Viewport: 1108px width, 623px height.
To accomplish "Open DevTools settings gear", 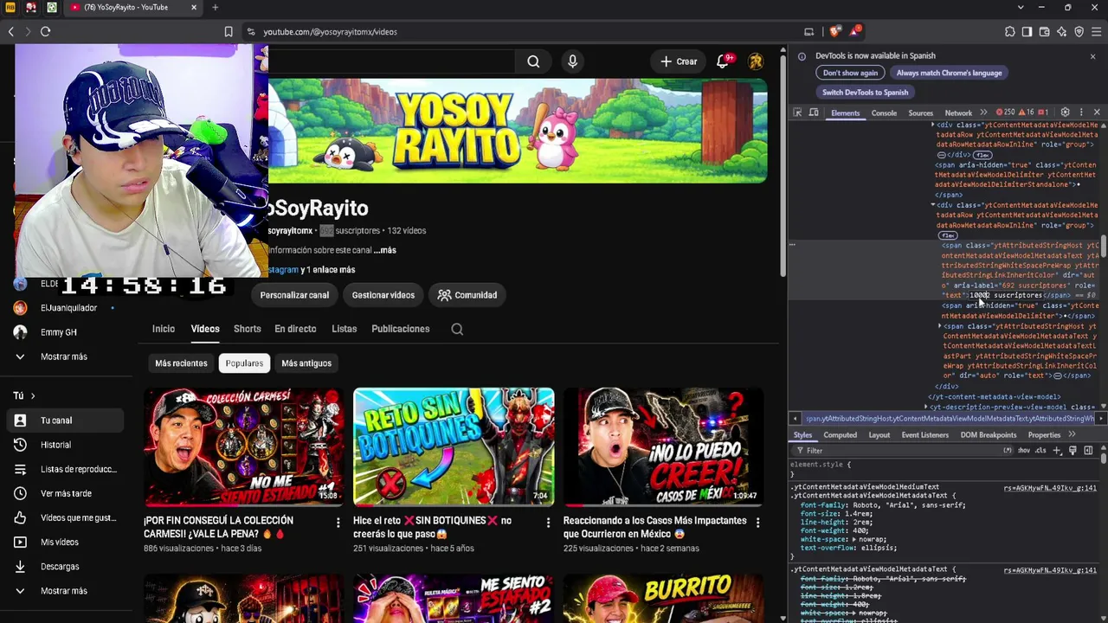I will tap(1065, 112).
